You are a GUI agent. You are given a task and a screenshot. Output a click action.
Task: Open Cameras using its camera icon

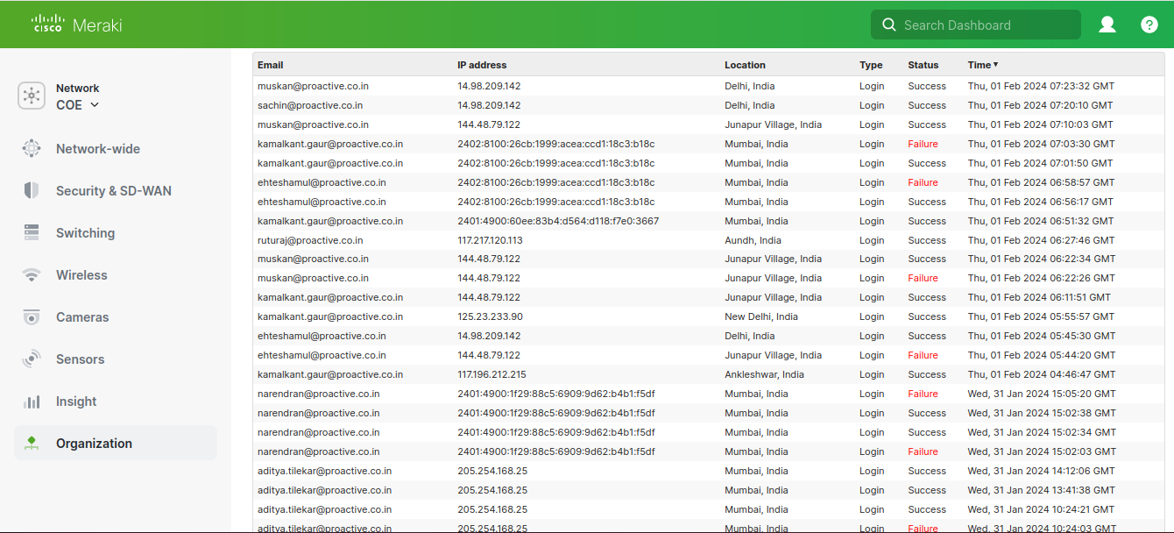pos(32,316)
